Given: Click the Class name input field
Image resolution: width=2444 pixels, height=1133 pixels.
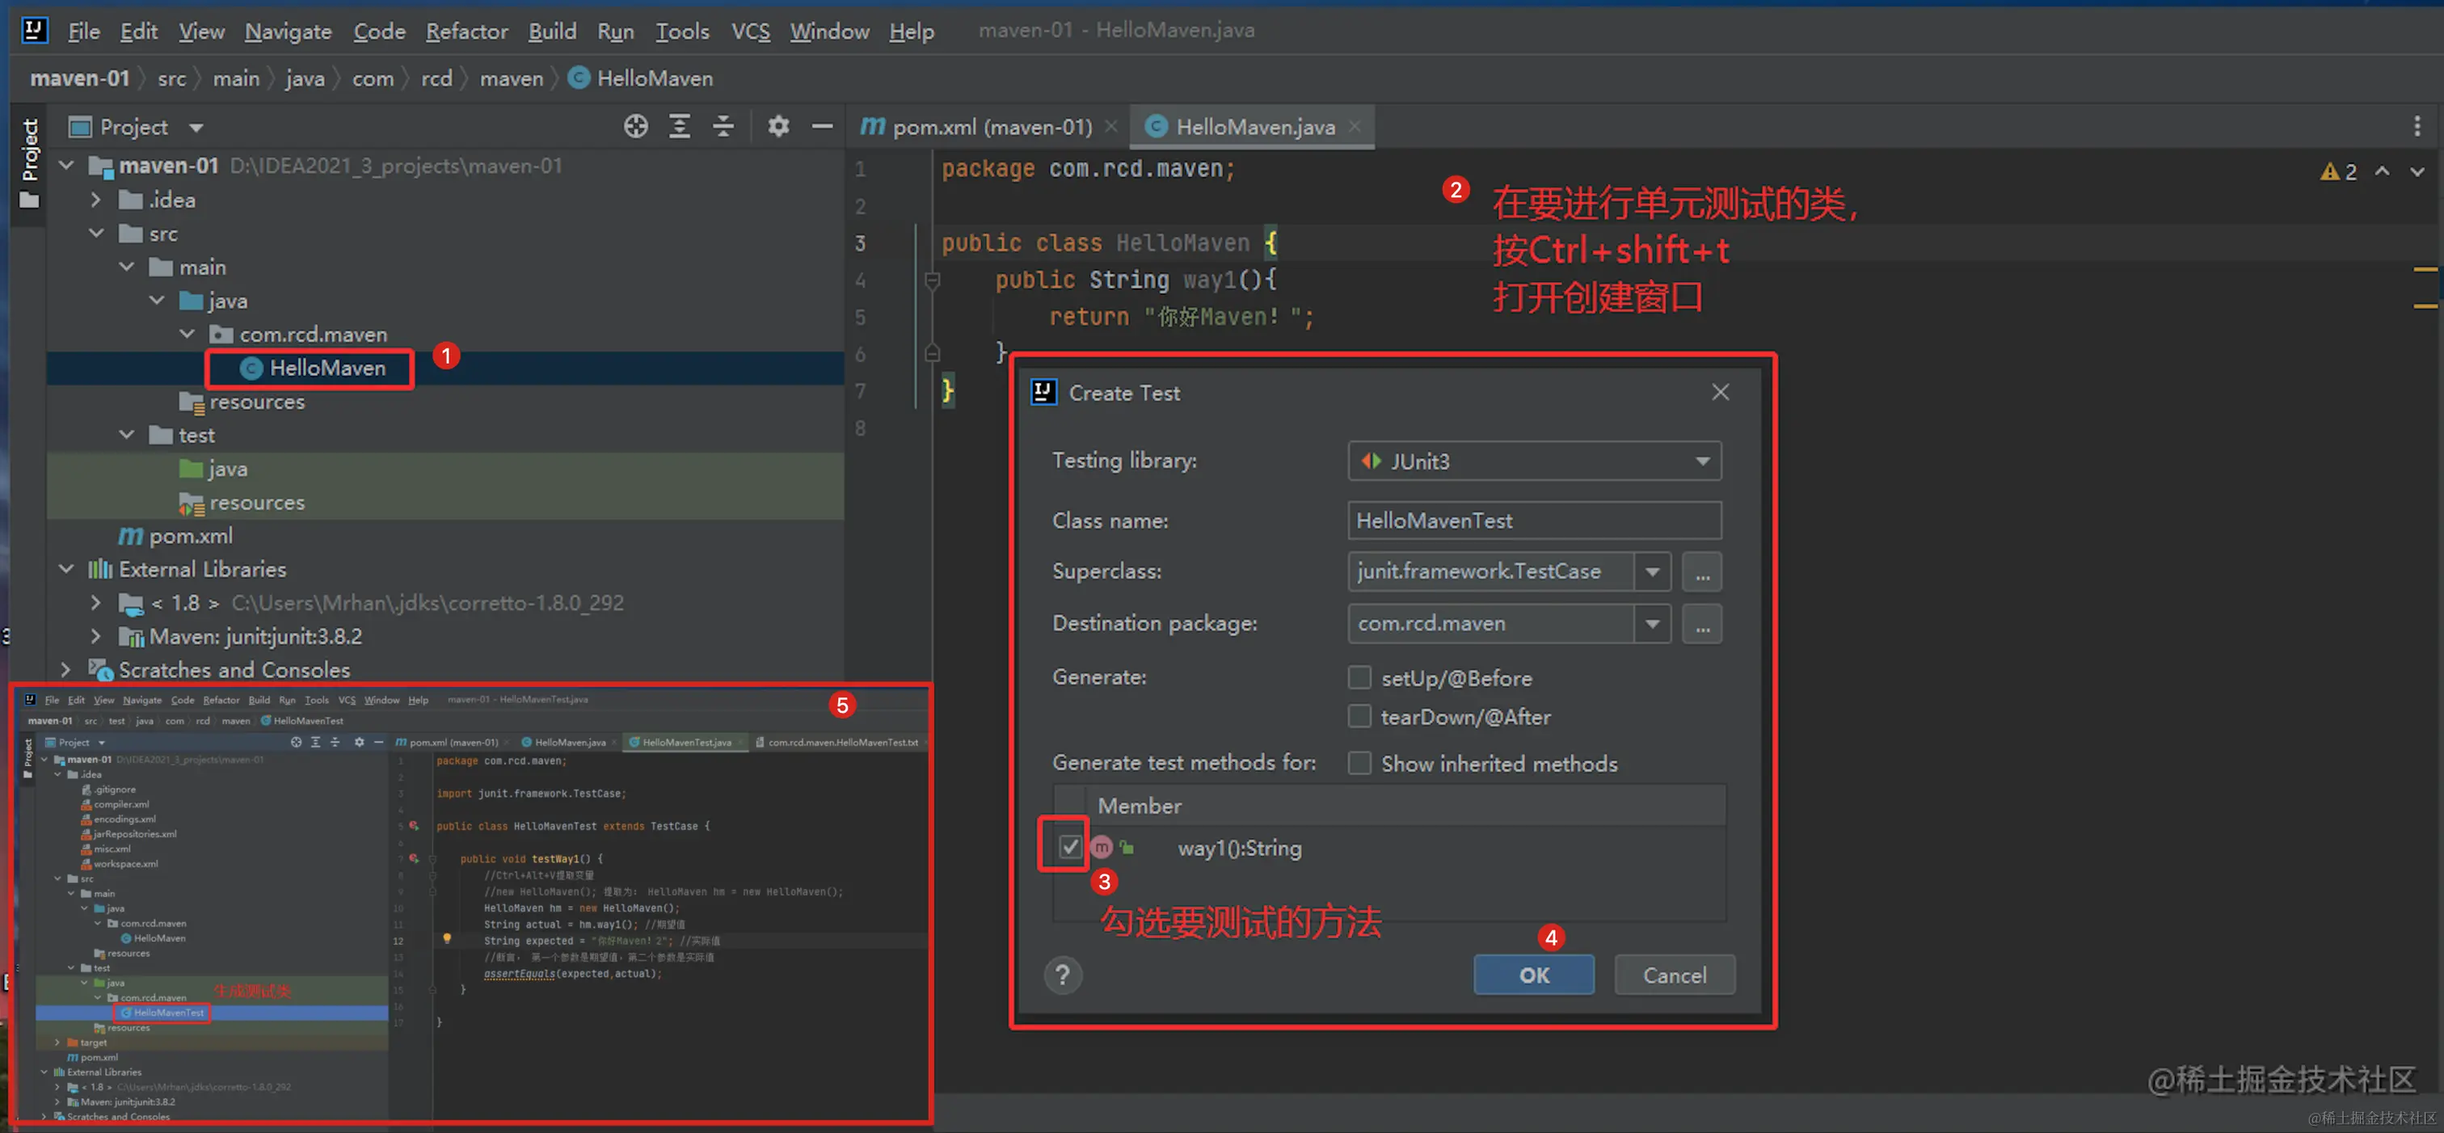Looking at the screenshot, I should click(1533, 521).
